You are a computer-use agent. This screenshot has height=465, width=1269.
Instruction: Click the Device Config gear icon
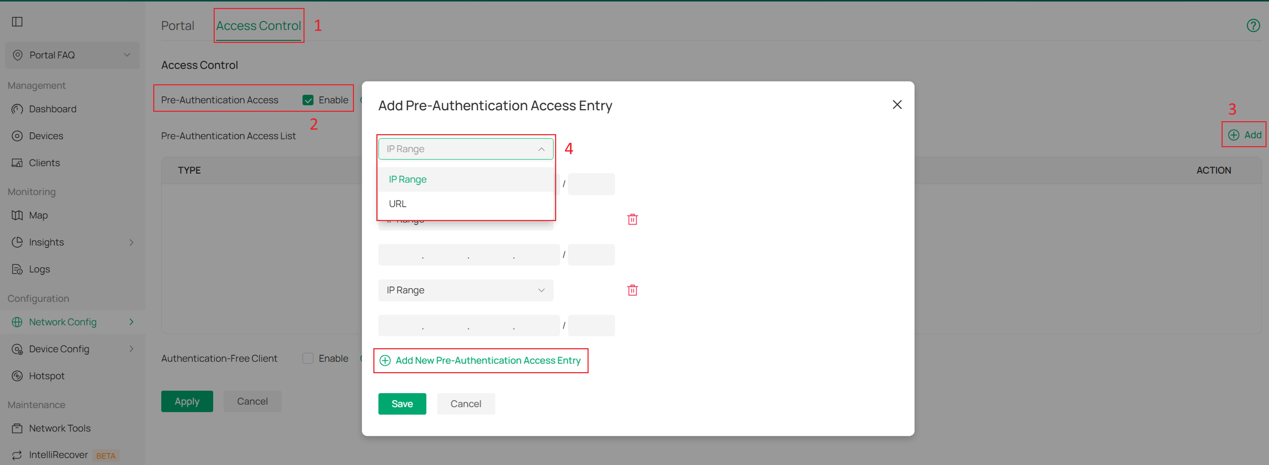click(x=17, y=349)
